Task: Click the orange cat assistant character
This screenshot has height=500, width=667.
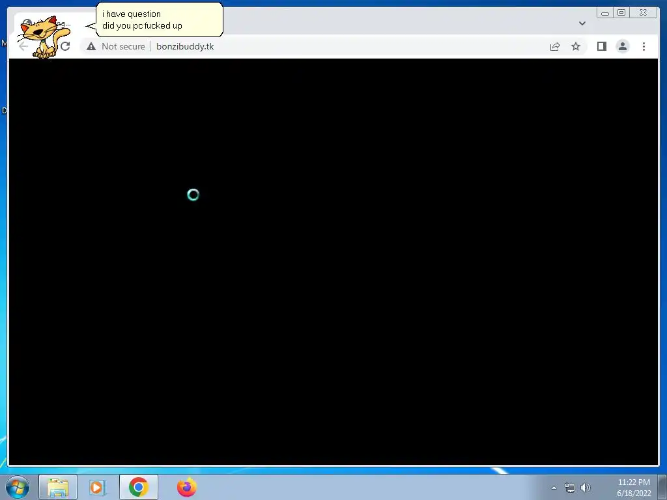Action: tap(44, 37)
